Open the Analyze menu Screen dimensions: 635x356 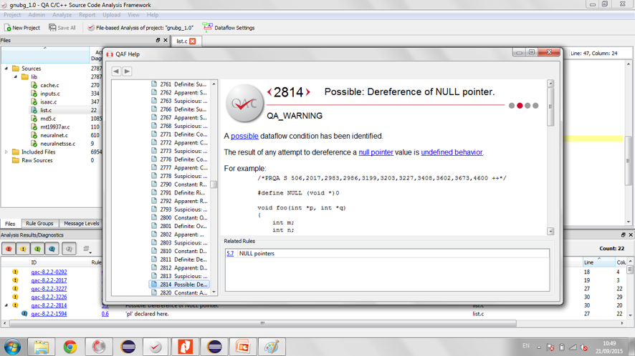point(62,14)
